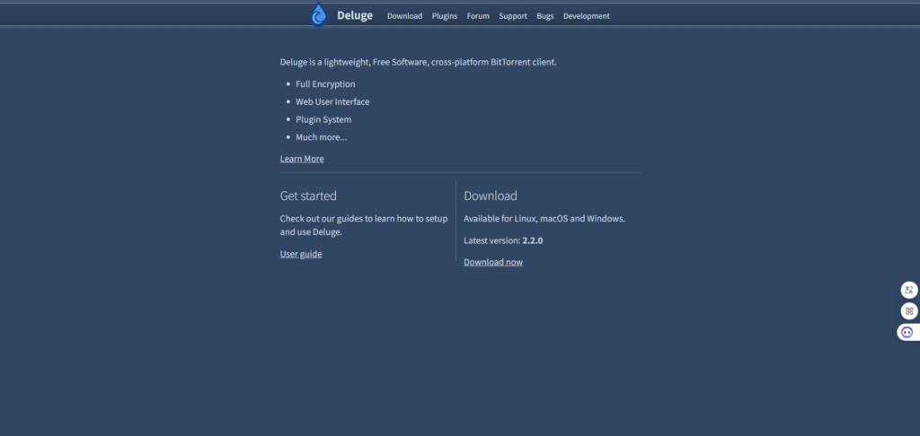Click the Download section heading
Viewport: 920px width, 436px height.
point(491,196)
